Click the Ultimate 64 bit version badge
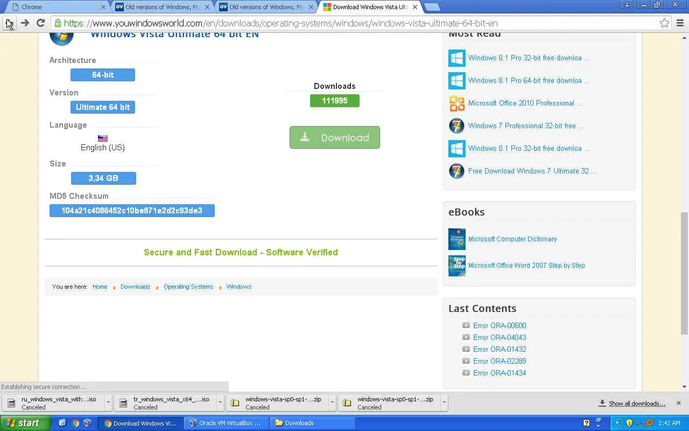689x431 pixels. [x=103, y=107]
